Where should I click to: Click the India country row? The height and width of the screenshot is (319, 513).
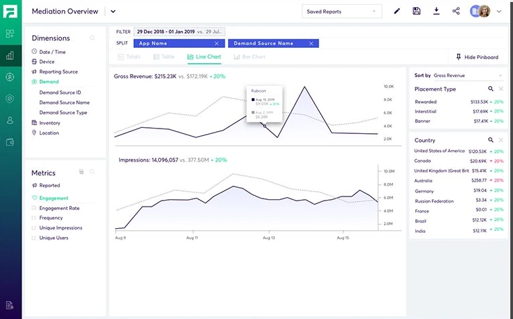point(458,231)
